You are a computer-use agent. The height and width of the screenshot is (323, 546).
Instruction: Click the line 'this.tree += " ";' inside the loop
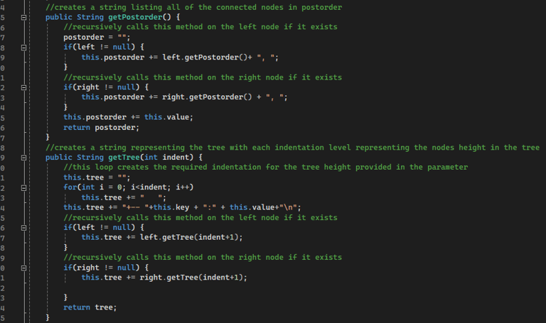pos(124,197)
